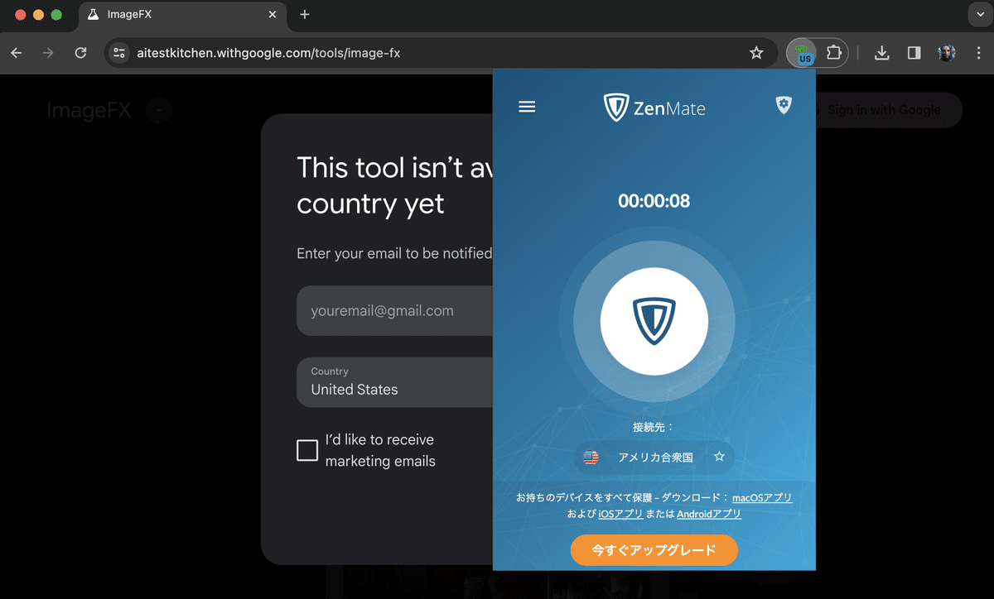Open the Chrome extensions puzzle icon
The image size is (994, 599).
833,52
